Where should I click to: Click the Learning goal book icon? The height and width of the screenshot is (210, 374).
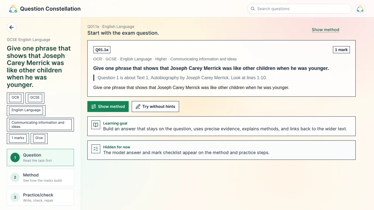point(96,125)
